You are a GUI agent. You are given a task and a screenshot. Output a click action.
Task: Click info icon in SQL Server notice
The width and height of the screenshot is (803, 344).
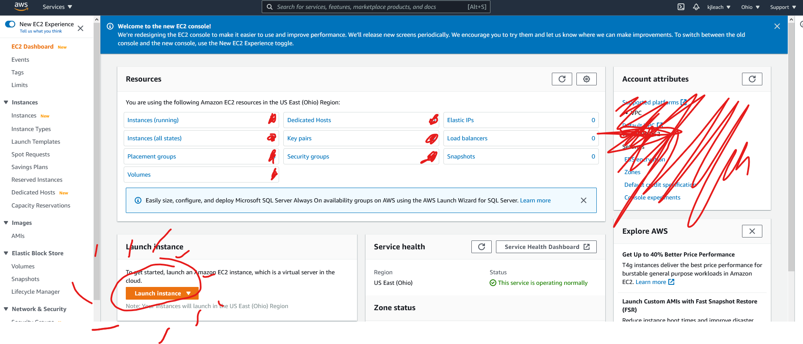point(138,200)
